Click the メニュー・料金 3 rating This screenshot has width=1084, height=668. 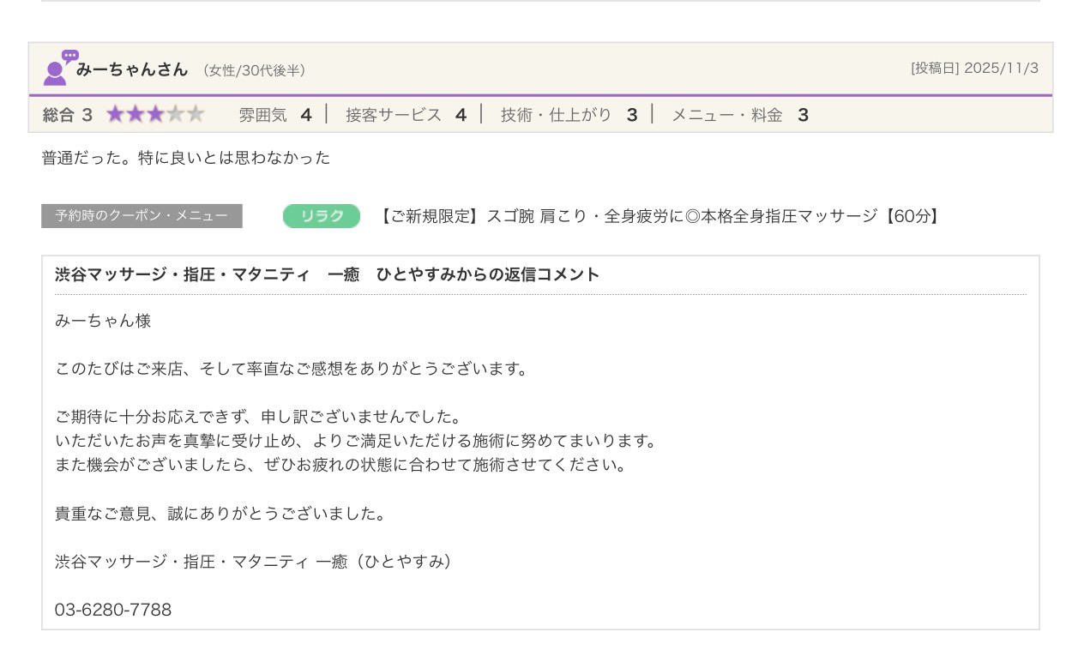pyautogui.click(x=739, y=115)
